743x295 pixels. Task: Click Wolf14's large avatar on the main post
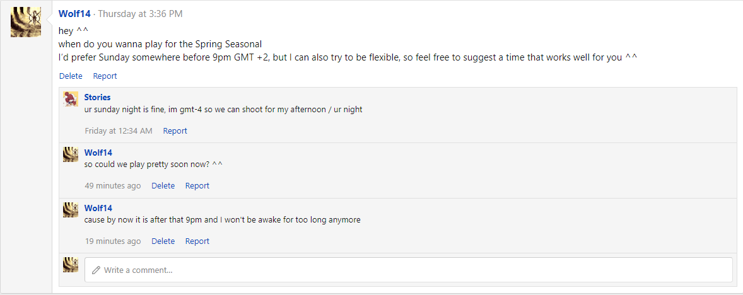(26, 22)
